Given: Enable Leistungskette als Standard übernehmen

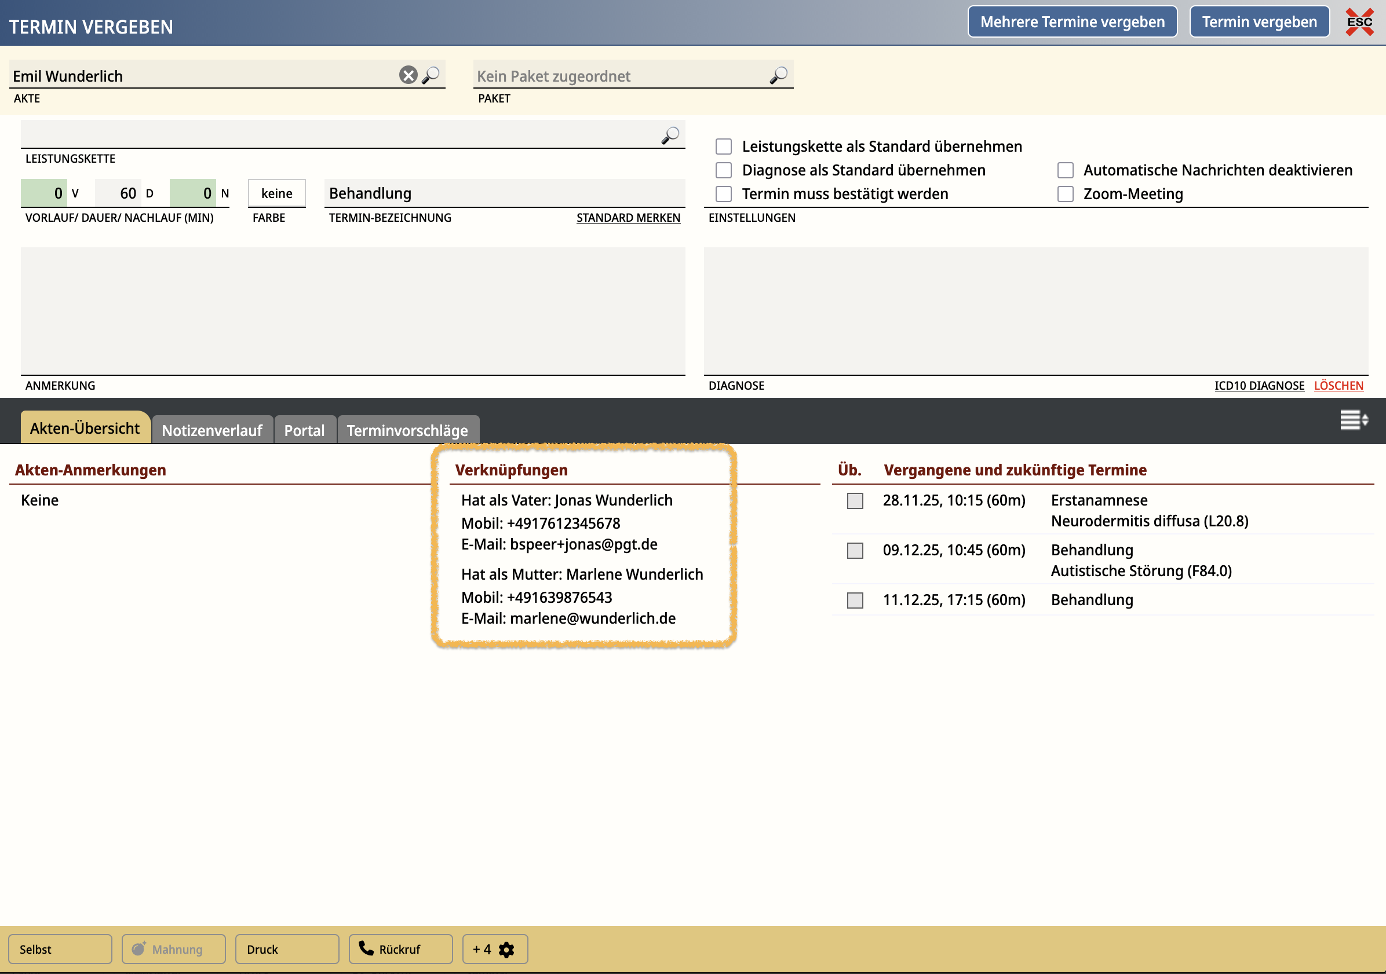Looking at the screenshot, I should coord(723,147).
